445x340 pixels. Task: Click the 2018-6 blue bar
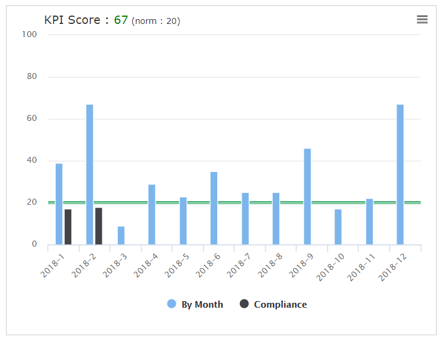point(214,208)
